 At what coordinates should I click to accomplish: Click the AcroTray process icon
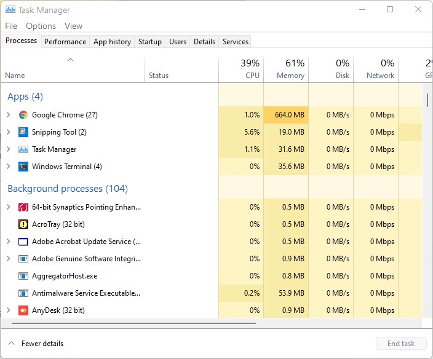[23, 224]
